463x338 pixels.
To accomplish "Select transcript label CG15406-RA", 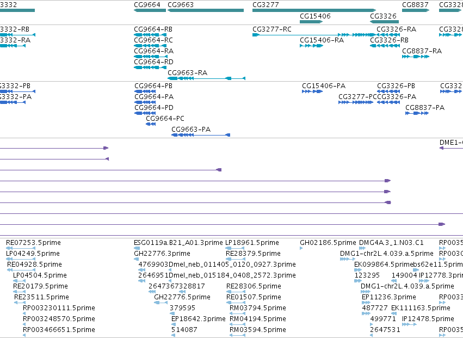I will pyautogui.click(x=322, y=40).
